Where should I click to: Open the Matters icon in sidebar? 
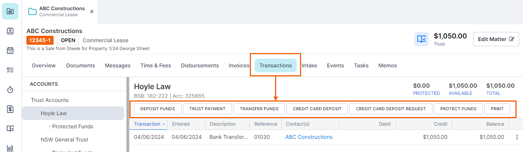click(x=10, y=11)
